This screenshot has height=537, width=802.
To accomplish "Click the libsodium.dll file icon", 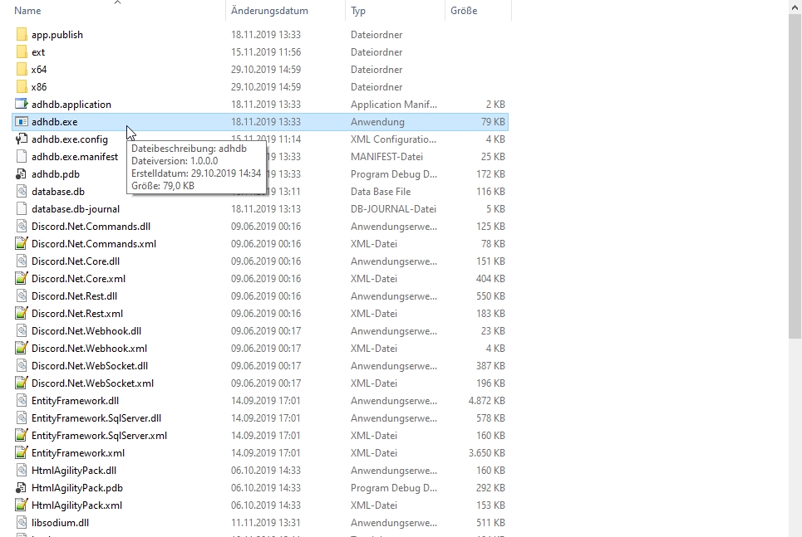I will [22, 523].
